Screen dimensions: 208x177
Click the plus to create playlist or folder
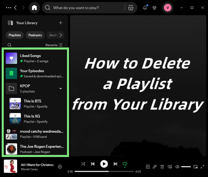[x=60, y=23]
